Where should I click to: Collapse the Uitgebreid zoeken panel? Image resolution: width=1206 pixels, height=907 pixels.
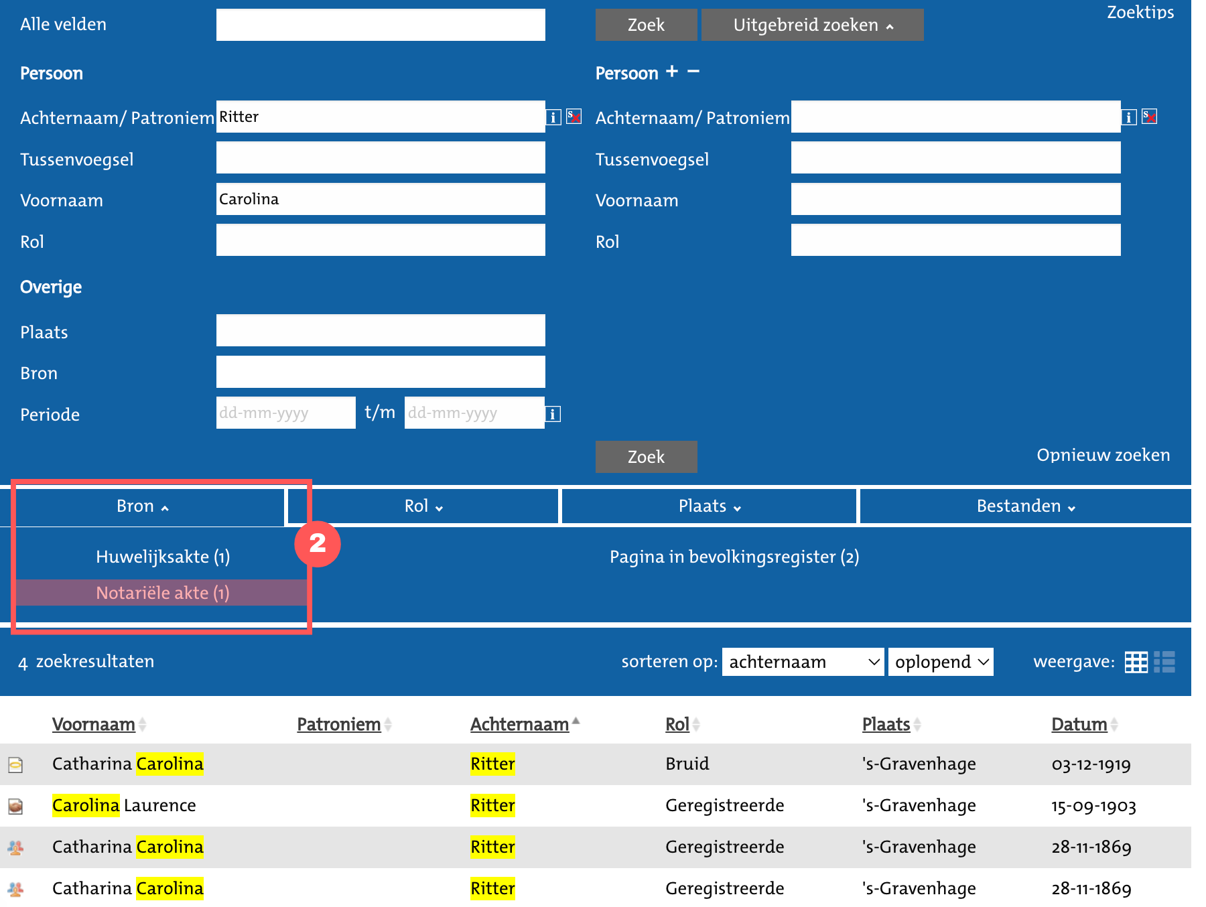pyautogui.click(x=812, y=25)
